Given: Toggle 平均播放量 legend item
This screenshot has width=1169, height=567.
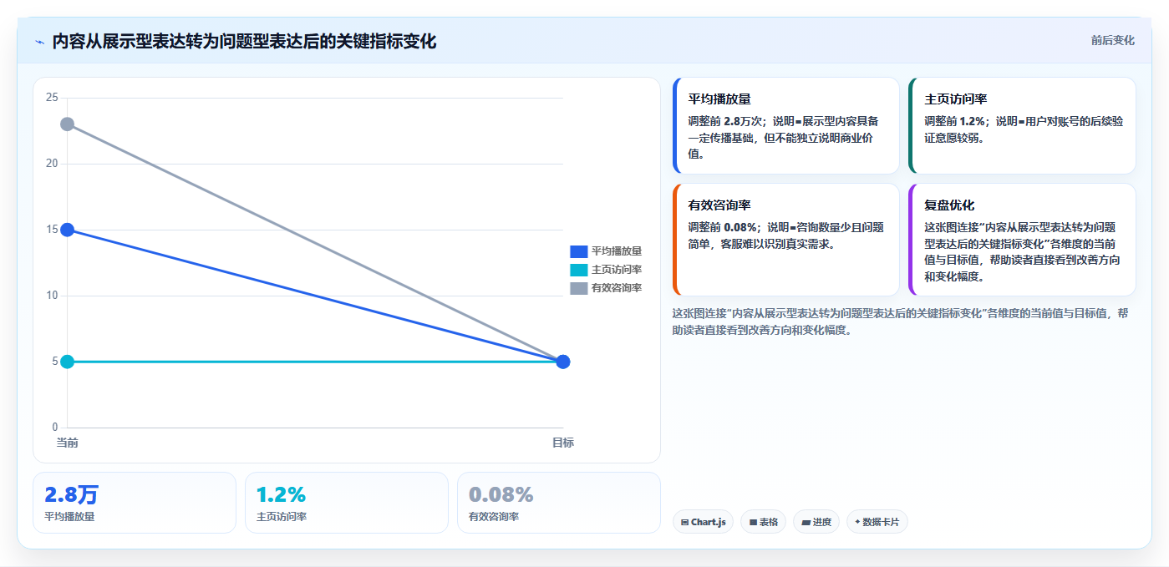Looking at the screenshot, I should click(606, 251).
